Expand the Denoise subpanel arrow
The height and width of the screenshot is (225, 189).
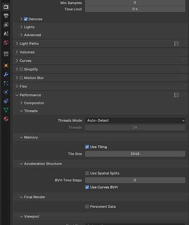pos(21,19)
